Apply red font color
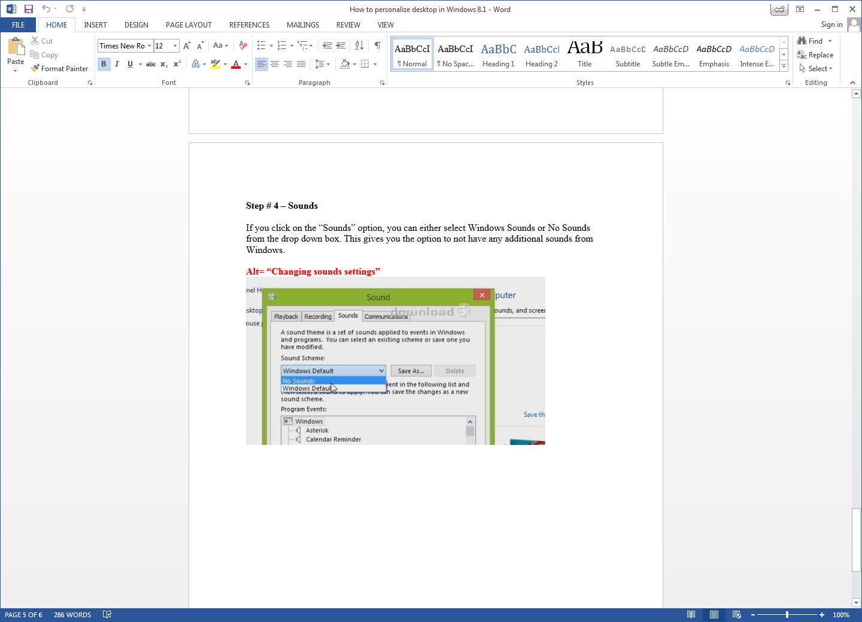Viewport: 862px width, 622px height. [236, 64]
